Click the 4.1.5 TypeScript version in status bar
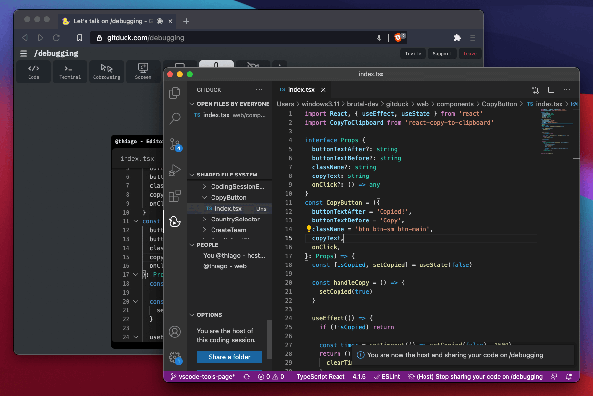The image size is (593, 396). (x=359, y=377)
